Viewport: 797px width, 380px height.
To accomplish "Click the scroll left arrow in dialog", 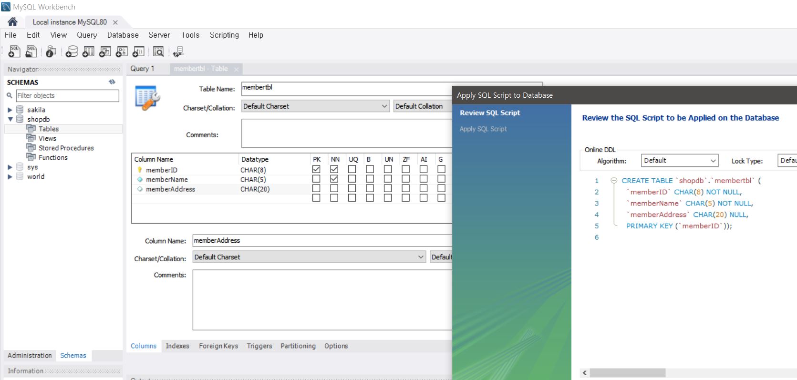I will (x=585, y=373).
